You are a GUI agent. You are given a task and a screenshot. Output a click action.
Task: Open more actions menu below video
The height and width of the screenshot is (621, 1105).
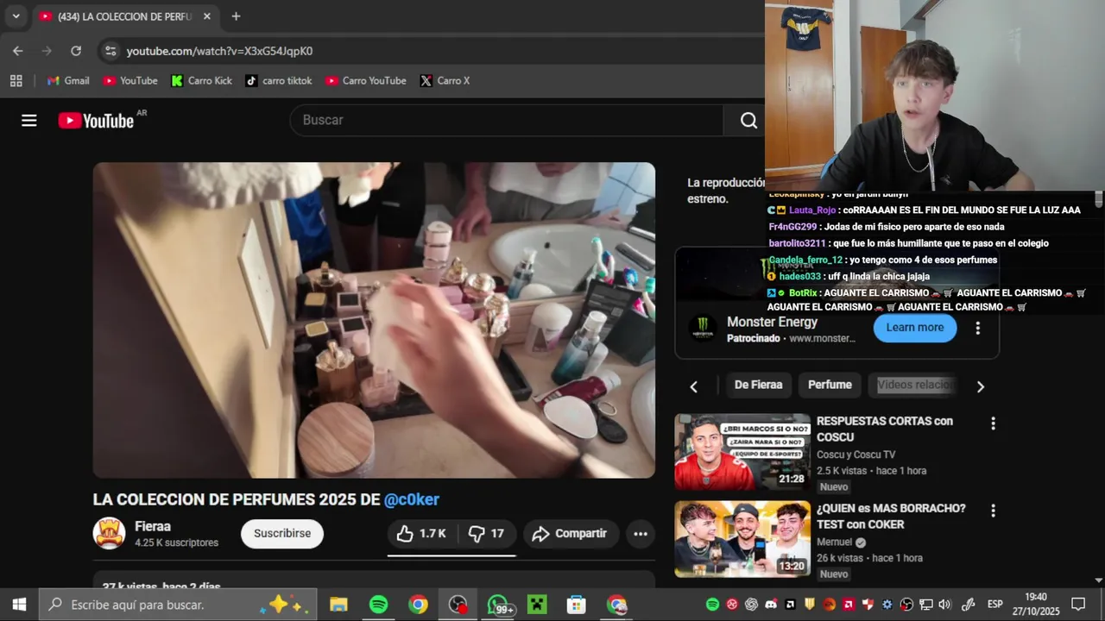point(641,534)
